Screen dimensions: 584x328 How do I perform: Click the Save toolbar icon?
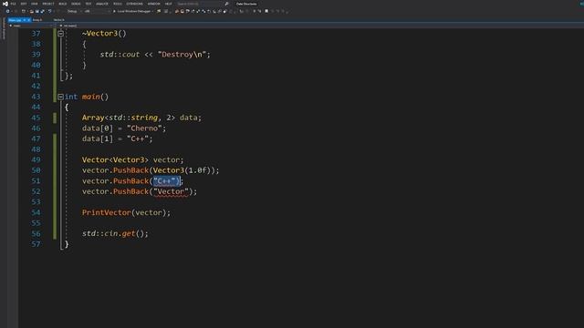(x=36, y=11)
